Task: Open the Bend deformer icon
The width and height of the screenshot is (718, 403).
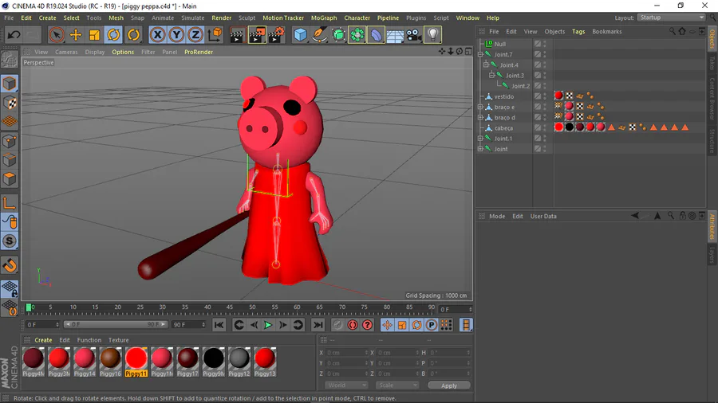Action: 376,35
